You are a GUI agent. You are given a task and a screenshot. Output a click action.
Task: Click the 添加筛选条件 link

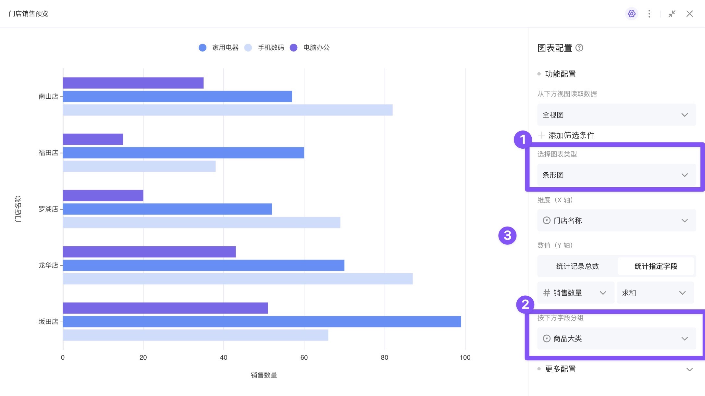coord(571,135)
